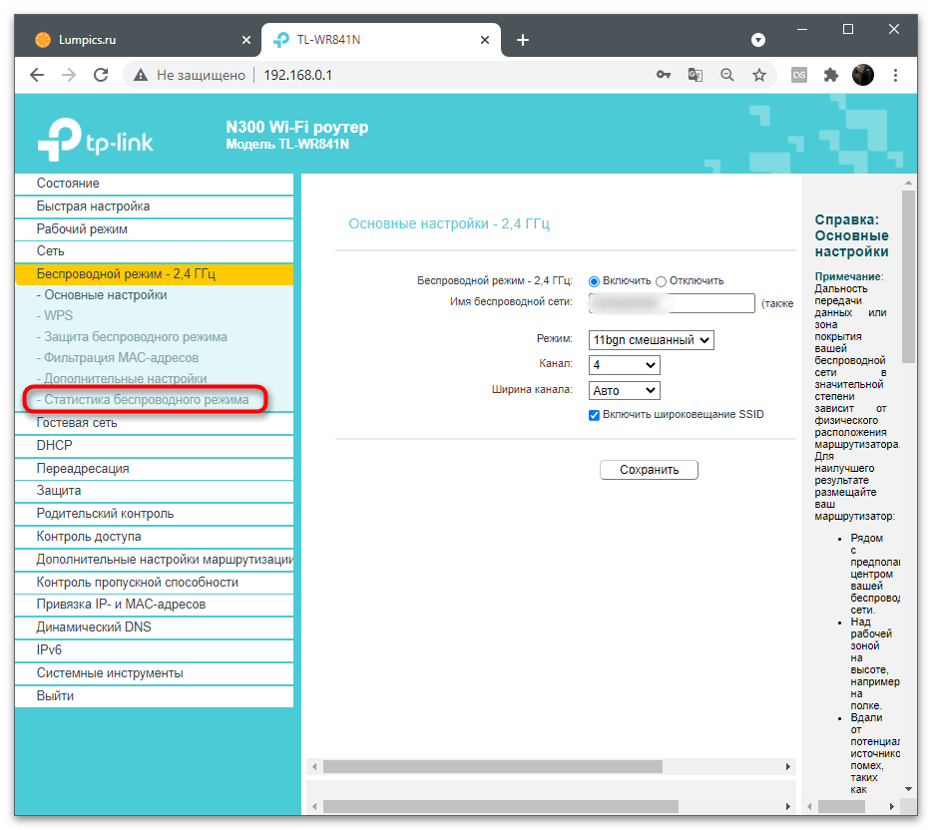The height and width of the screenshot is (830, 932).
Task: Open Дополнительные настройки маршрутизации menu item
Action: coord(154,560)
